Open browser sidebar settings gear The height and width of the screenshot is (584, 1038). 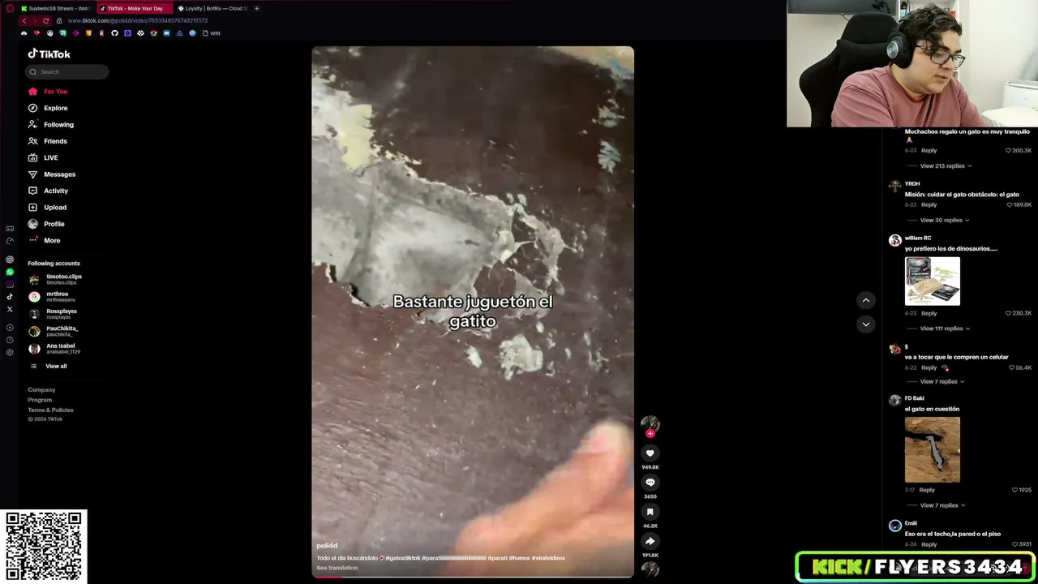10,353
